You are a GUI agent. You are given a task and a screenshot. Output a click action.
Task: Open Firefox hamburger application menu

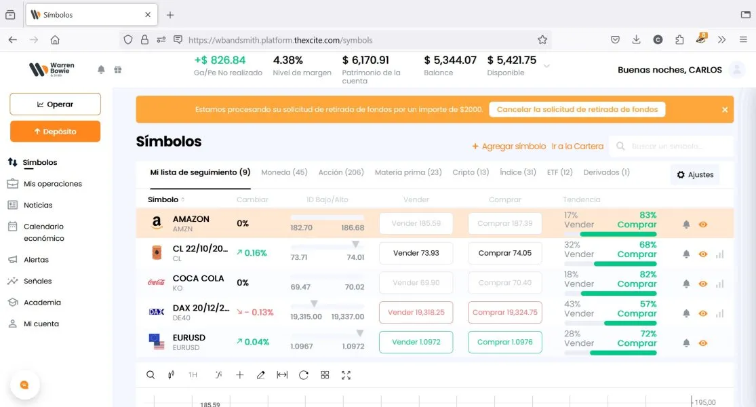[x=743, y=40]
